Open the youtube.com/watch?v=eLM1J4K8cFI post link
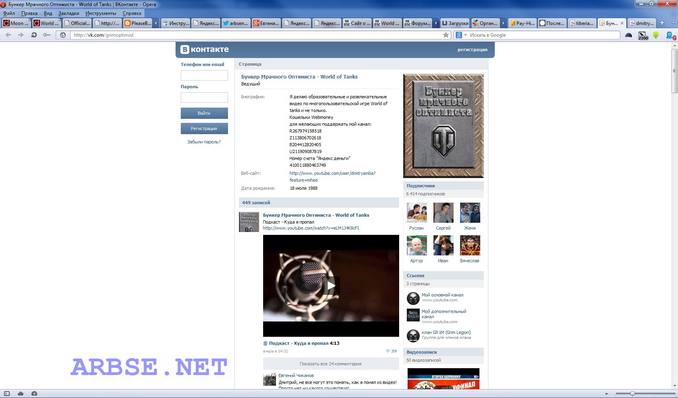This screenshot has width=678, height=398. click(311, 228)
